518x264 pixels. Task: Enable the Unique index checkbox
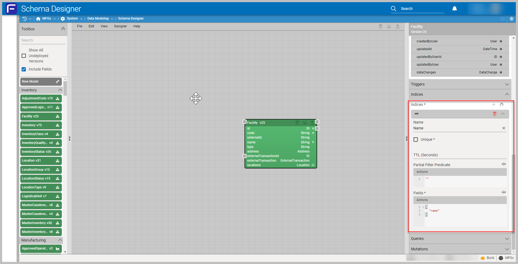(416, 139)
